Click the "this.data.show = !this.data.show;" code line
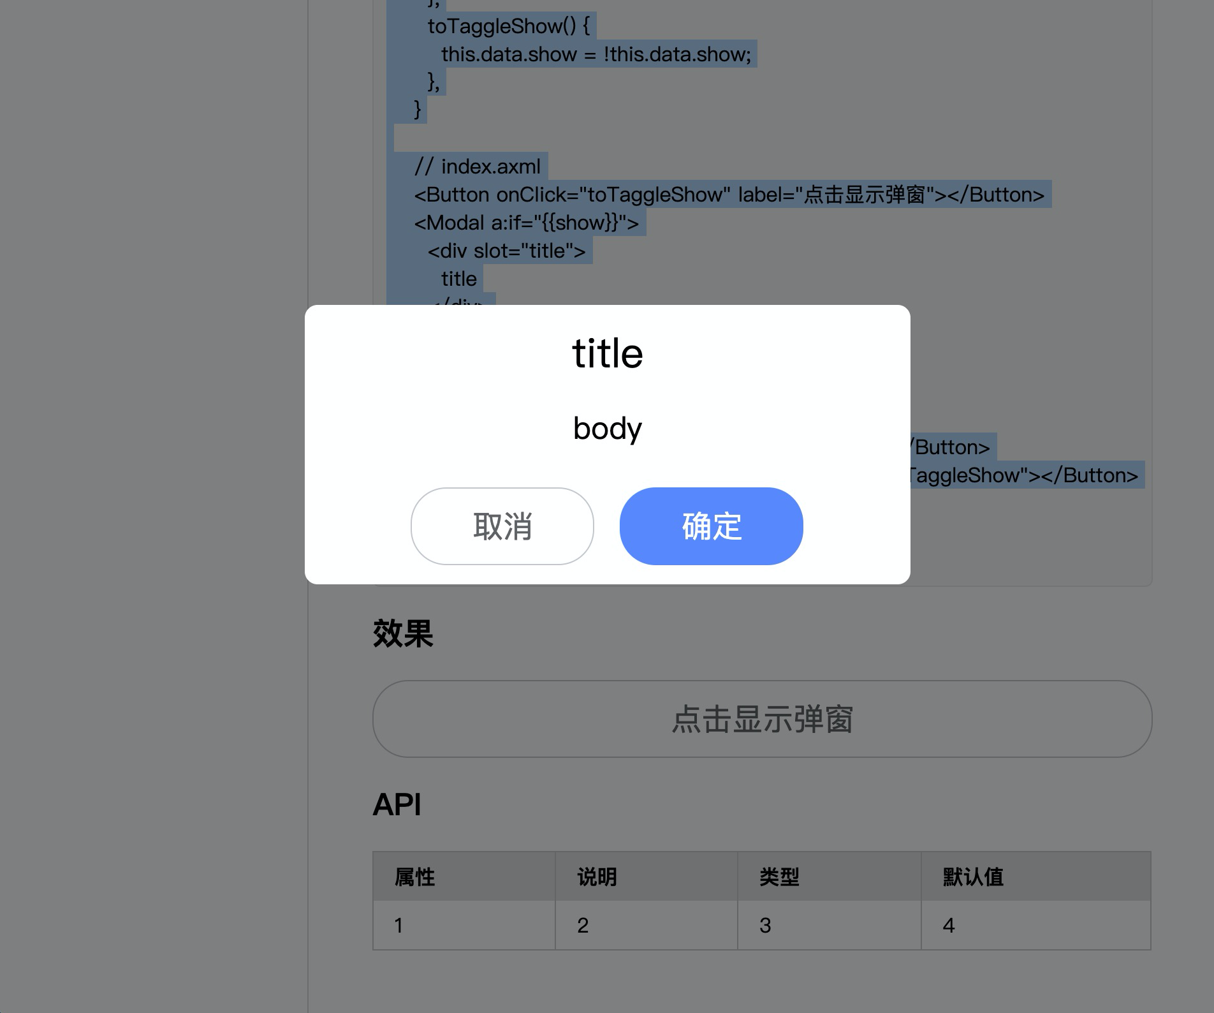 point(596,54)
